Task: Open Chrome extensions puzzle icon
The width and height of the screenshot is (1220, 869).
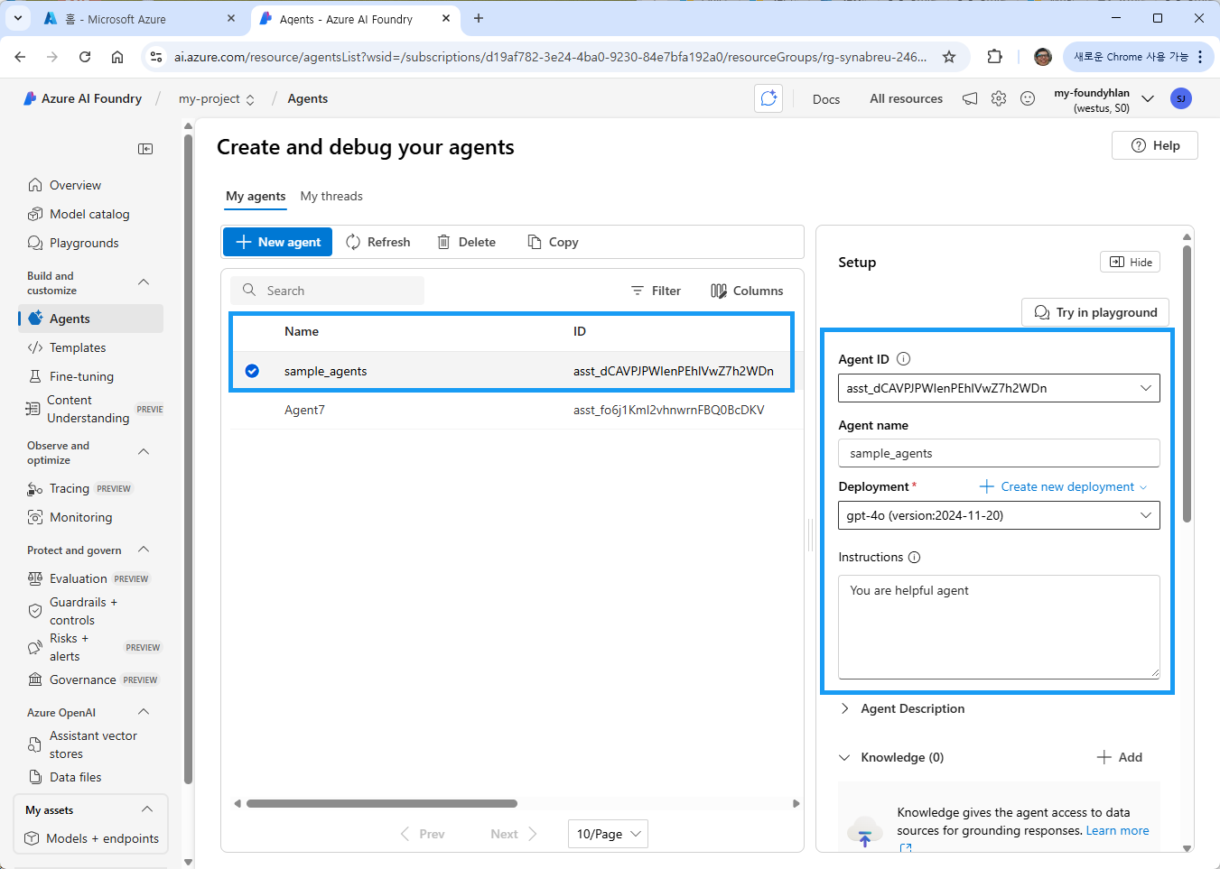Action: (994, 57)
